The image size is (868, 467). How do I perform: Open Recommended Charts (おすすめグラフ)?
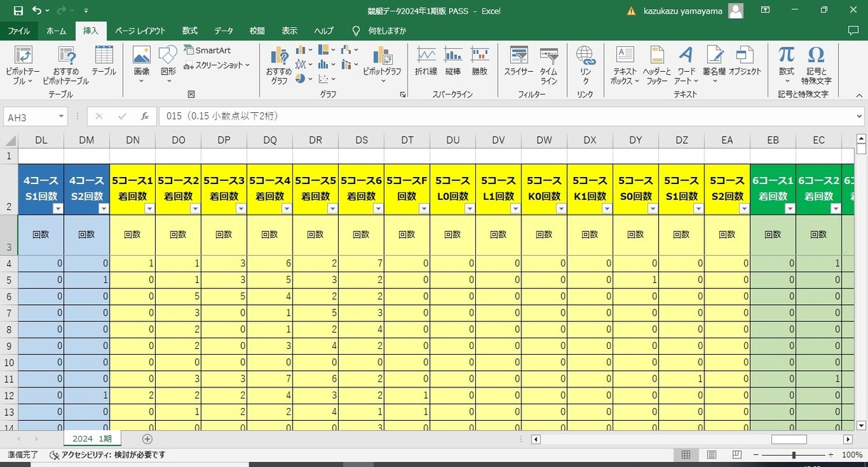pos(279,65)
